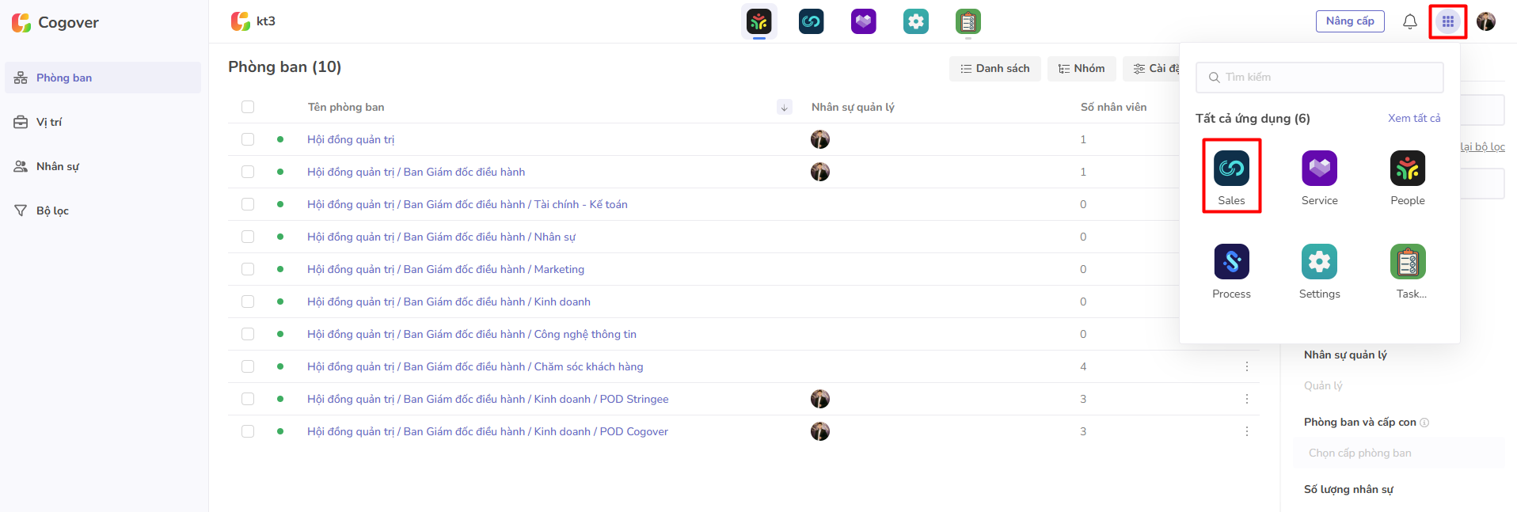Open the Service app icon in launcher
1517x512 pixels.
[1319, 169]
